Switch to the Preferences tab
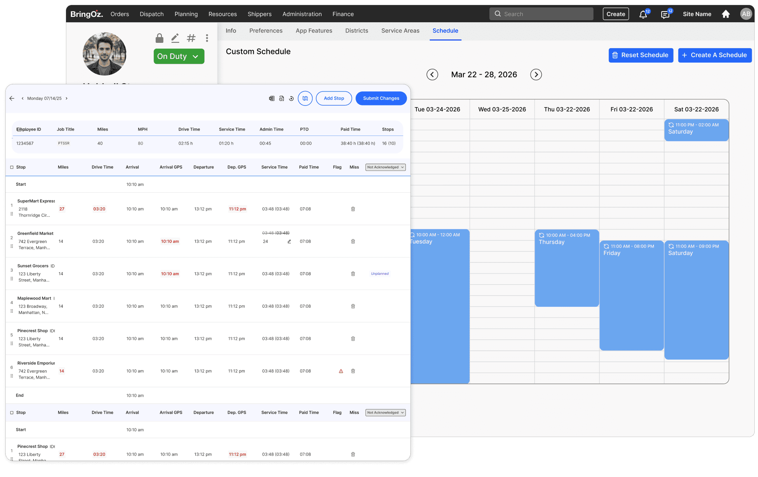This screenshot has width=758, height=477. click(x=266, y=31)
